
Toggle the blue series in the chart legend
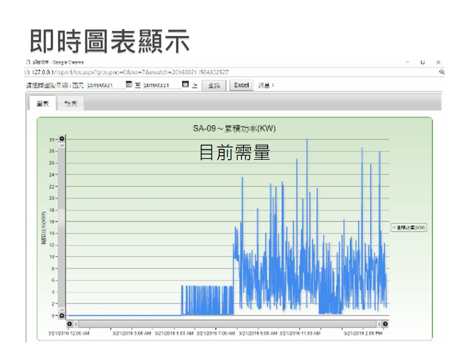pos(408,227)
